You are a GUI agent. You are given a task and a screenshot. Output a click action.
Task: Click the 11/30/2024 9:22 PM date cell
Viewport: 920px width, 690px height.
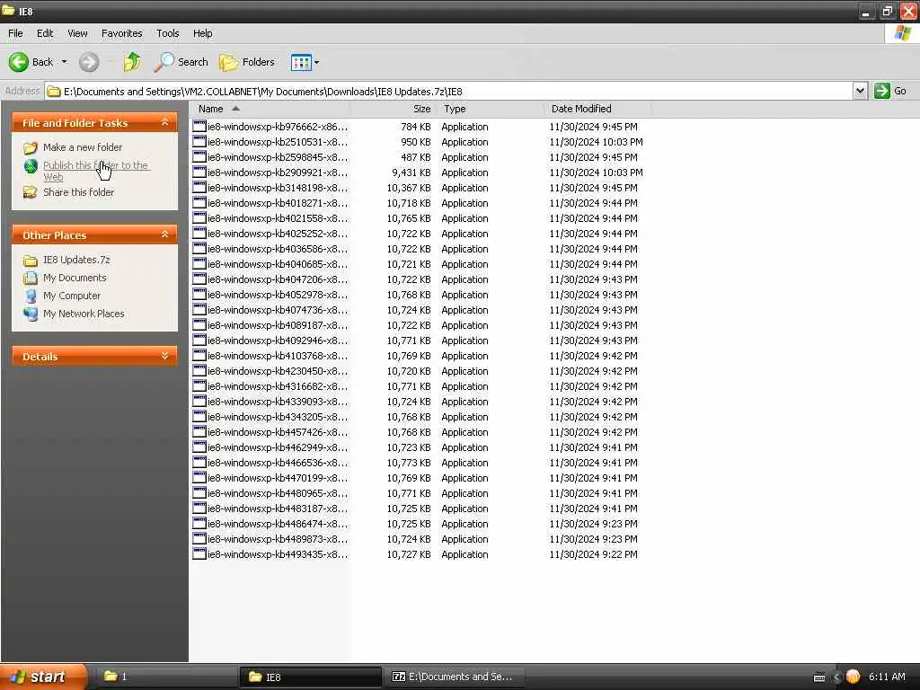tap(593, 553)
